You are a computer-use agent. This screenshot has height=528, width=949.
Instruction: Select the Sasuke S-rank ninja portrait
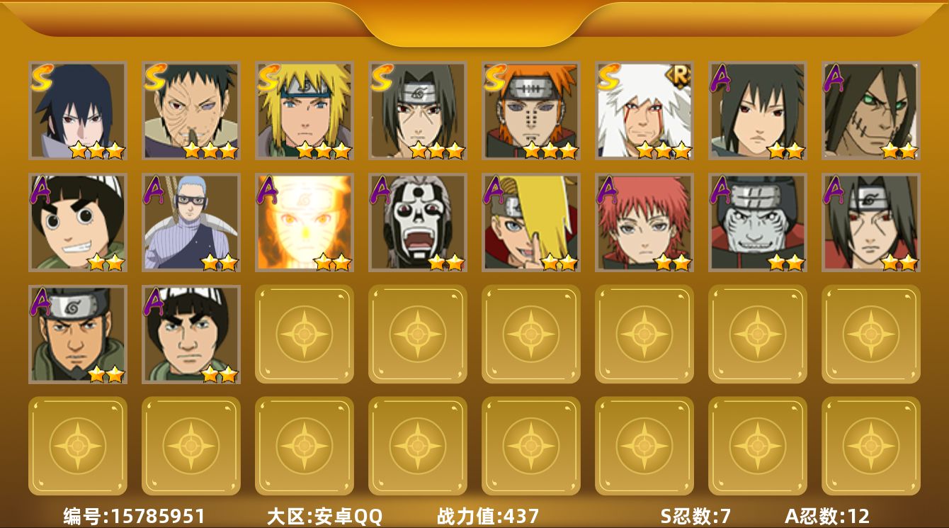pyautogui.click(x=78, y=111)
